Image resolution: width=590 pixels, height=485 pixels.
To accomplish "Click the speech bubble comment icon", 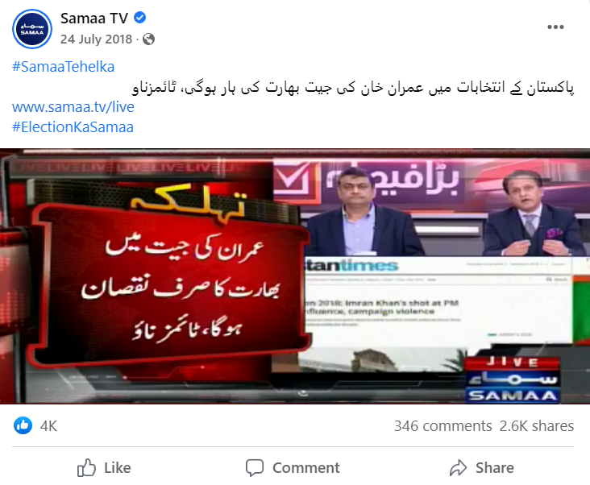I will (x=255, y=468).
